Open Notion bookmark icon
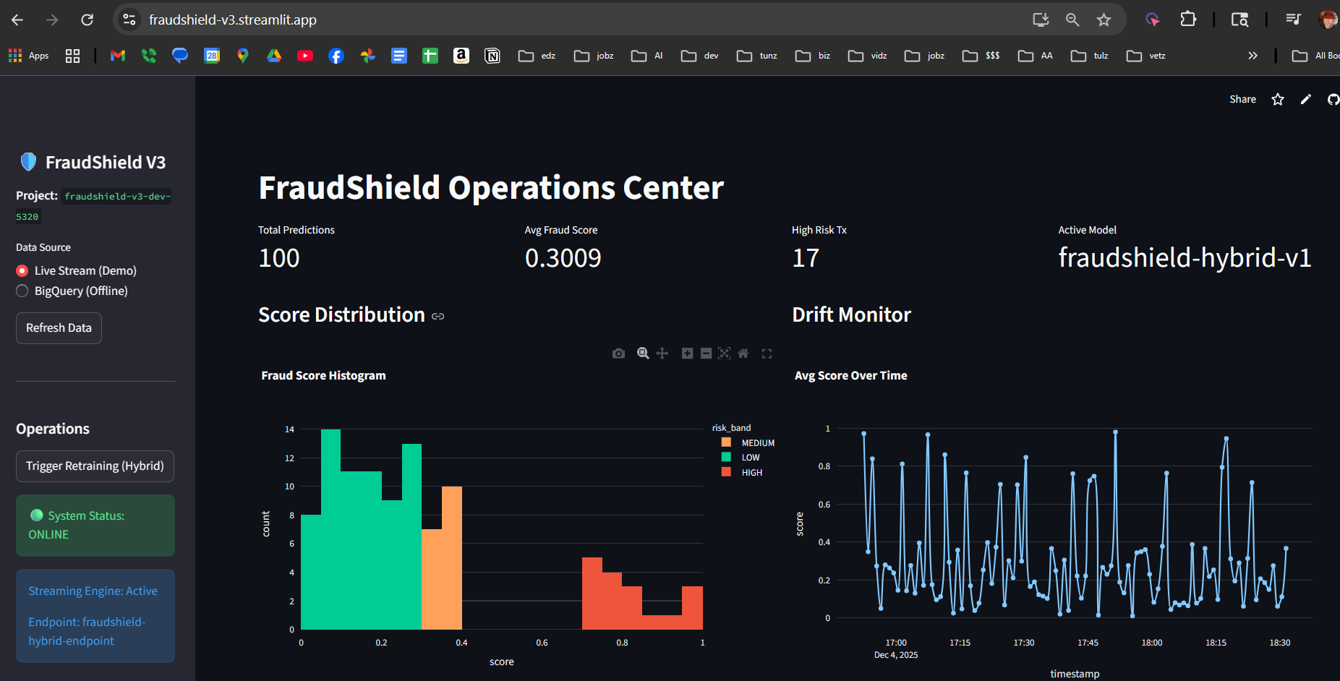The width and height of the screenshot is (1340, 681). point(492,56)
